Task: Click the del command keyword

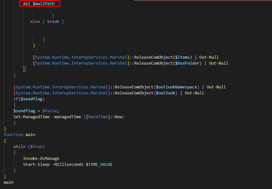Action: click(27, 4)
